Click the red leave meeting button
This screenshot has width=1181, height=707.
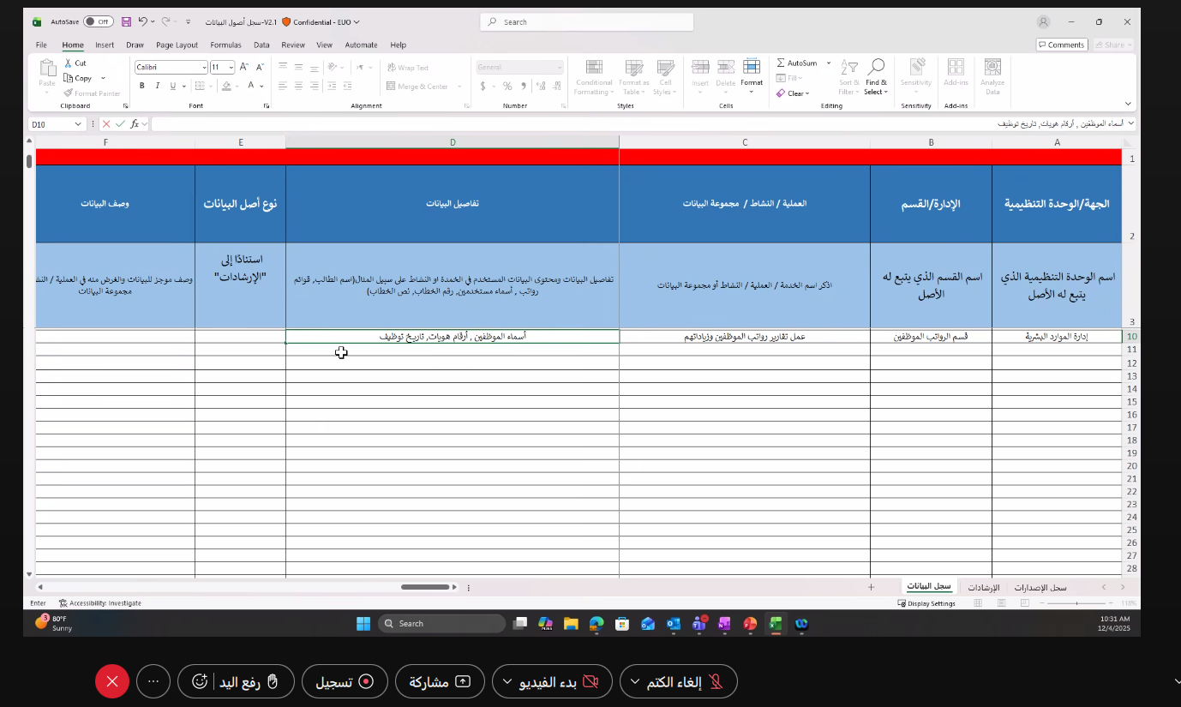pyautogui.click(x=112, y=681)
